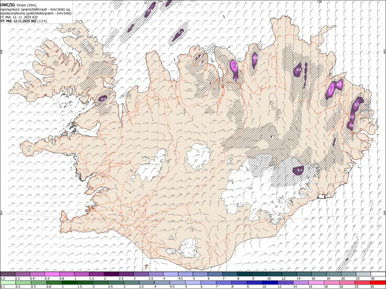Viewport: 386px width, 289px height.
Task: Click the 'slydda/snjókoma' description line
Action: 36,13
